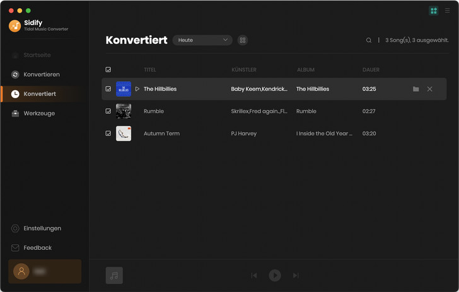Uncheck the Rumble song checkbox
459x292 pixels.
tap(108, 111)
